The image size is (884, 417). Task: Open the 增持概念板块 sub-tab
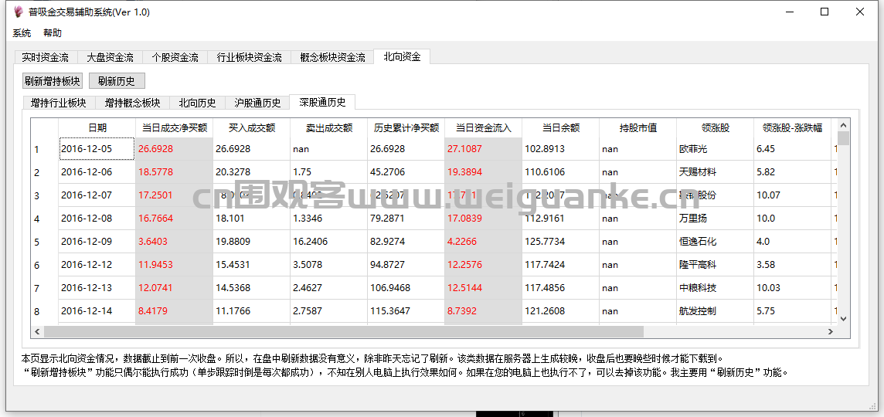pos(132,103)
